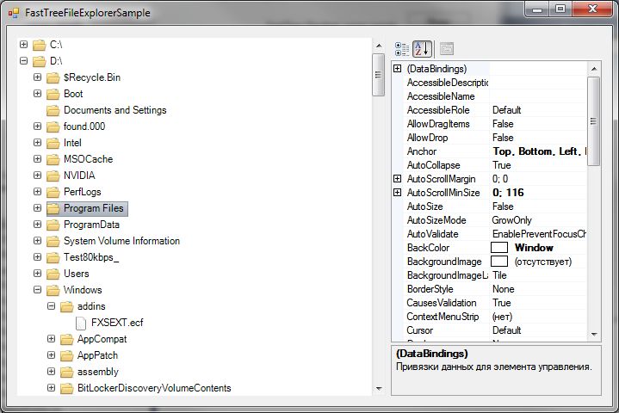
Task: Expand the C:\ drive node
Action: (x=24, y=44)
